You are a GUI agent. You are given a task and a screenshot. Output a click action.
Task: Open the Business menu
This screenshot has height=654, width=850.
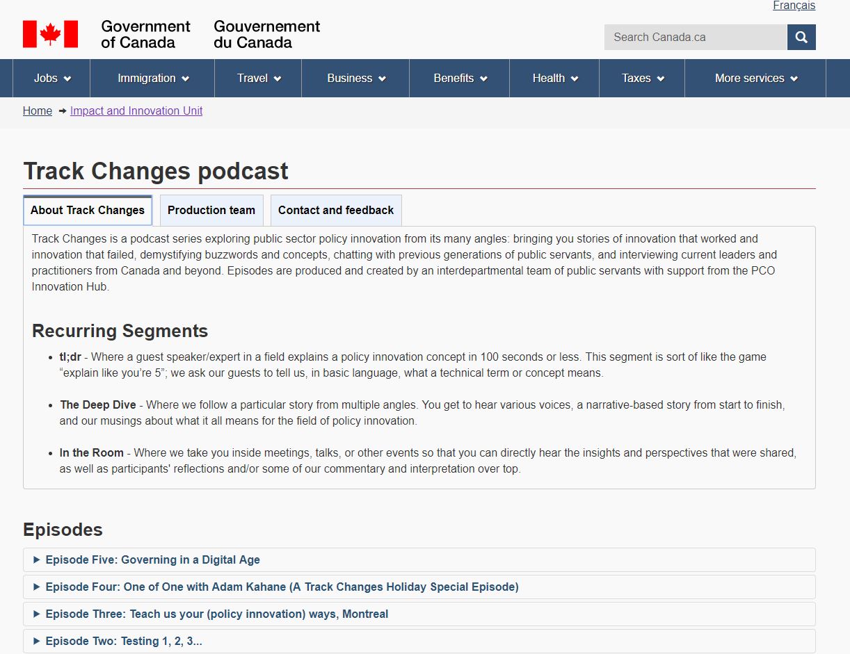click(x=356, y=79)
